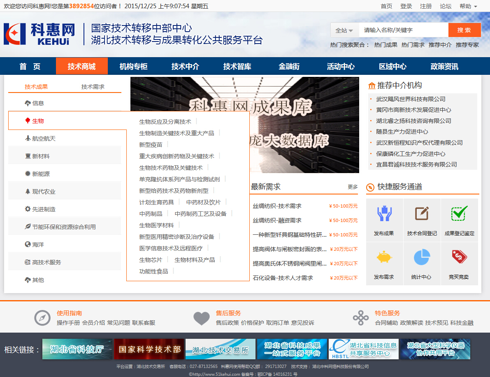490x377 pixels.
Task: Open 技术合同登记 edit icon
Action: (x=422, y=214)
